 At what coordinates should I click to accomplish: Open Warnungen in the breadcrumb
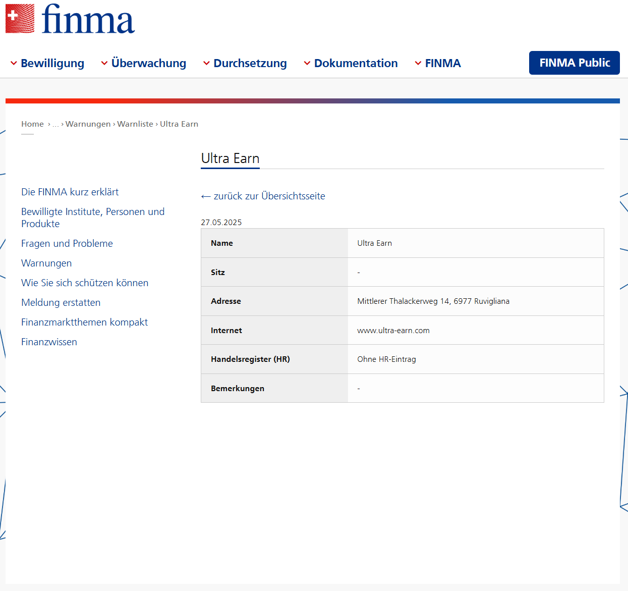tap(88, 124)
